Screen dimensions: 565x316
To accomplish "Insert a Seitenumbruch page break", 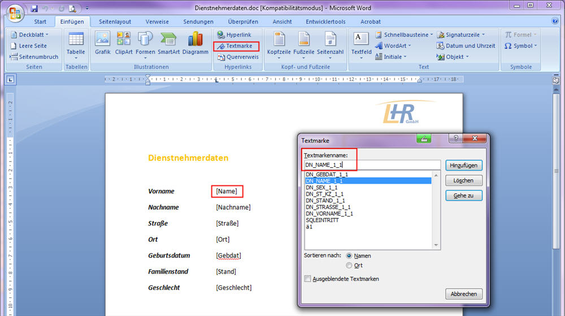I will tap(34, 57).
